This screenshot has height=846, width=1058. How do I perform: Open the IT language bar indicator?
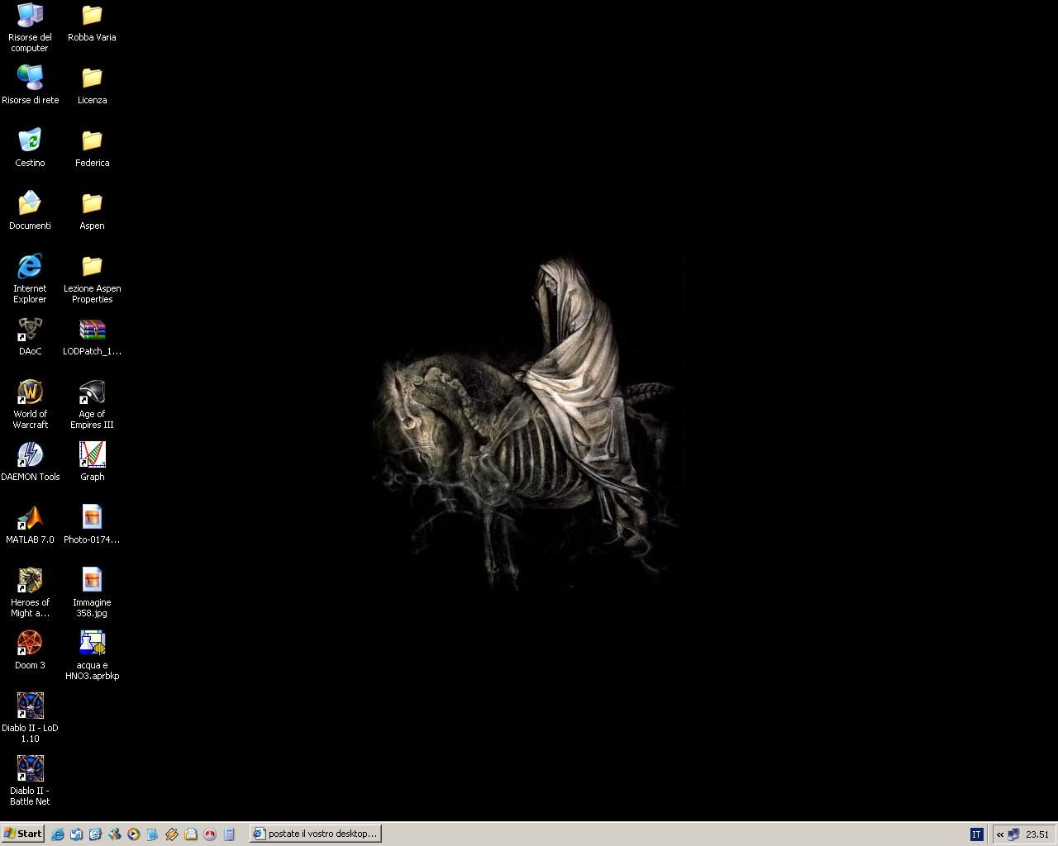976,834
